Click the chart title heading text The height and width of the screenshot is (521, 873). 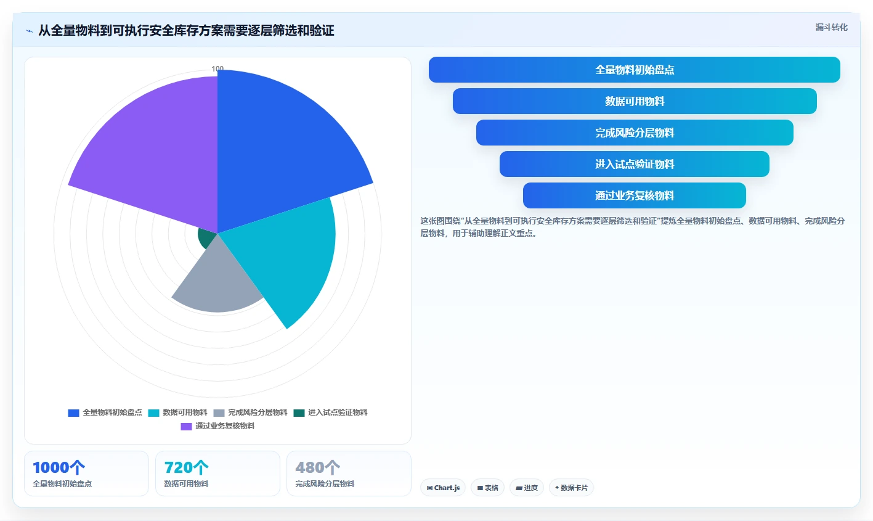(186, 31)
